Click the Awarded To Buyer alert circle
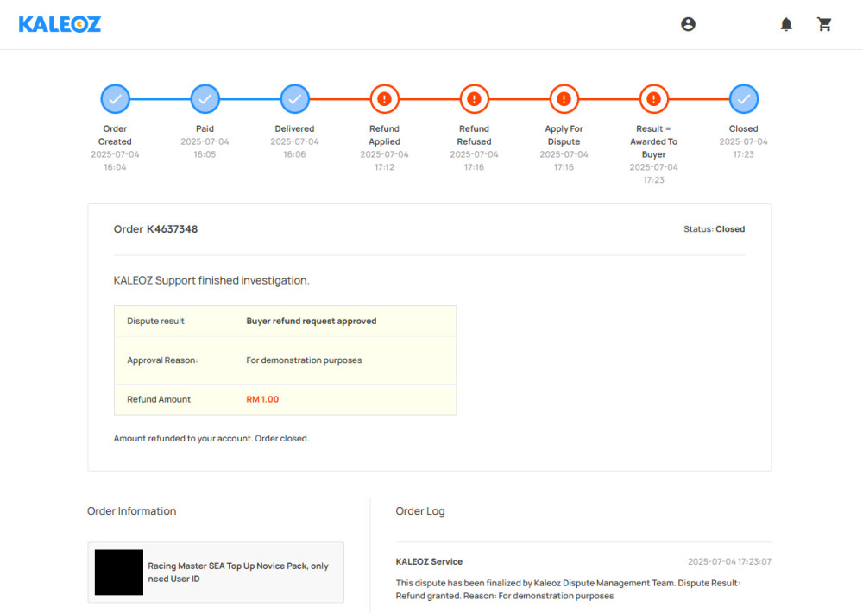Screen dimensions: 863x613 point(653,99)
